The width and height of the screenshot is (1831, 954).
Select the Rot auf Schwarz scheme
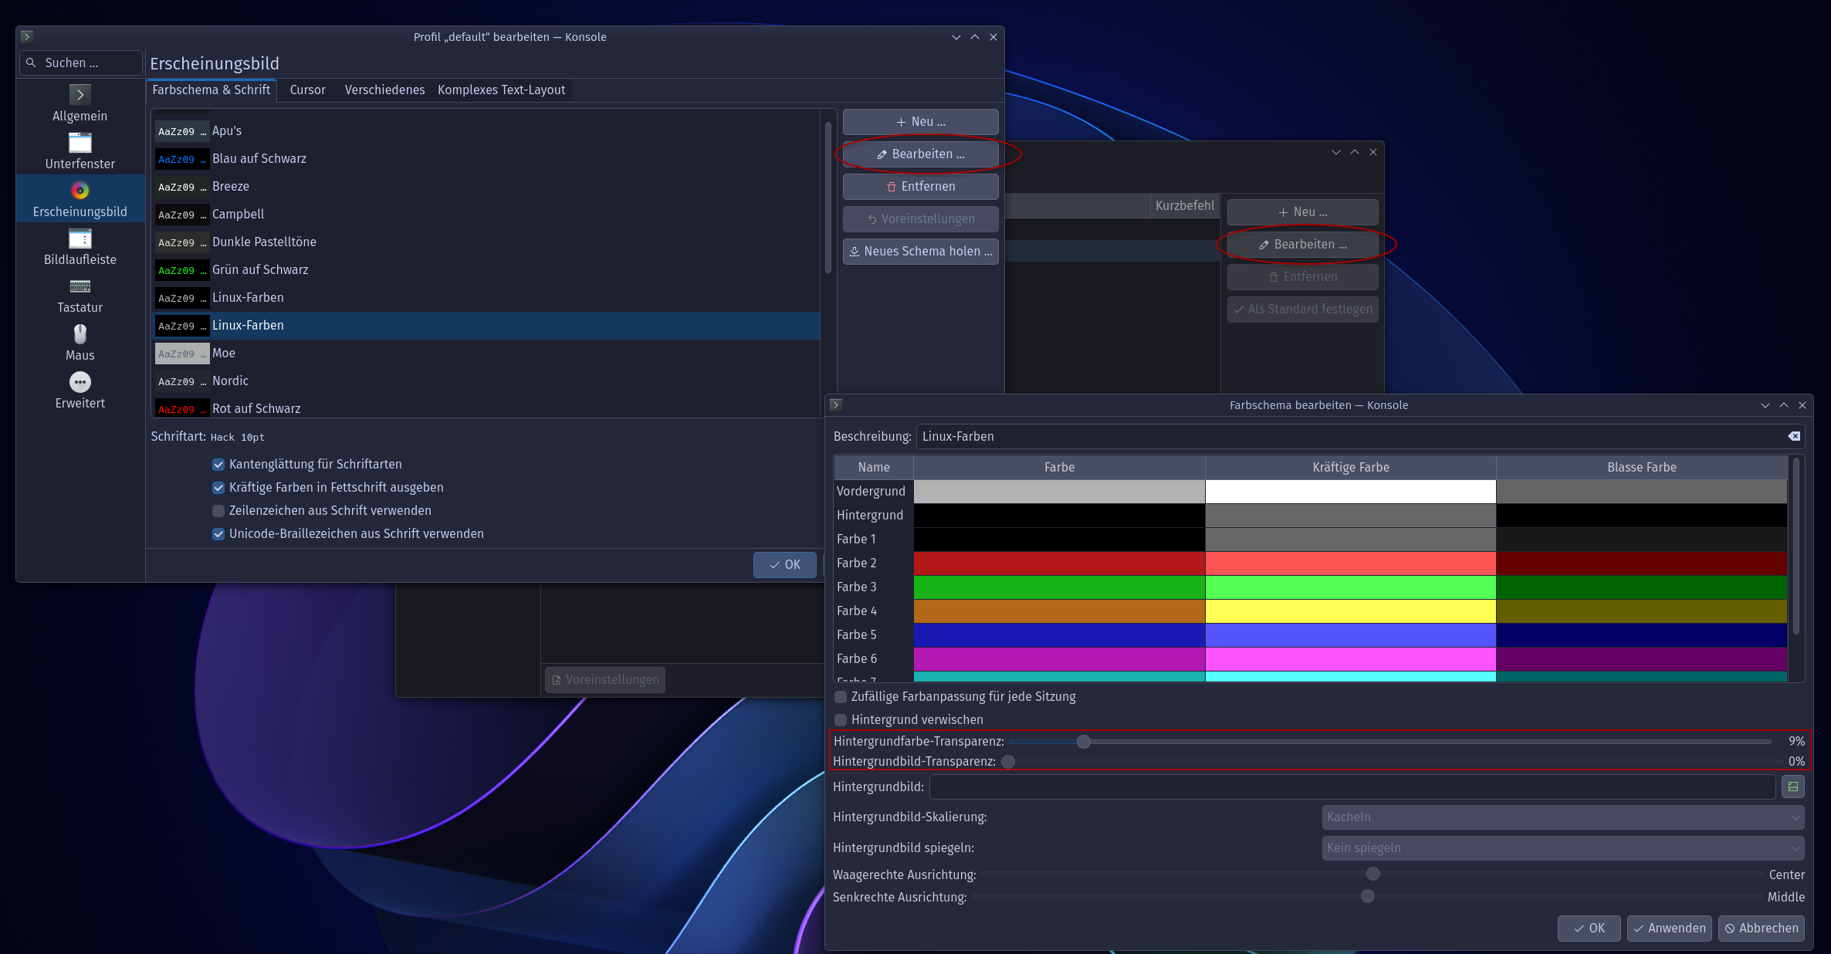(486, 408)
